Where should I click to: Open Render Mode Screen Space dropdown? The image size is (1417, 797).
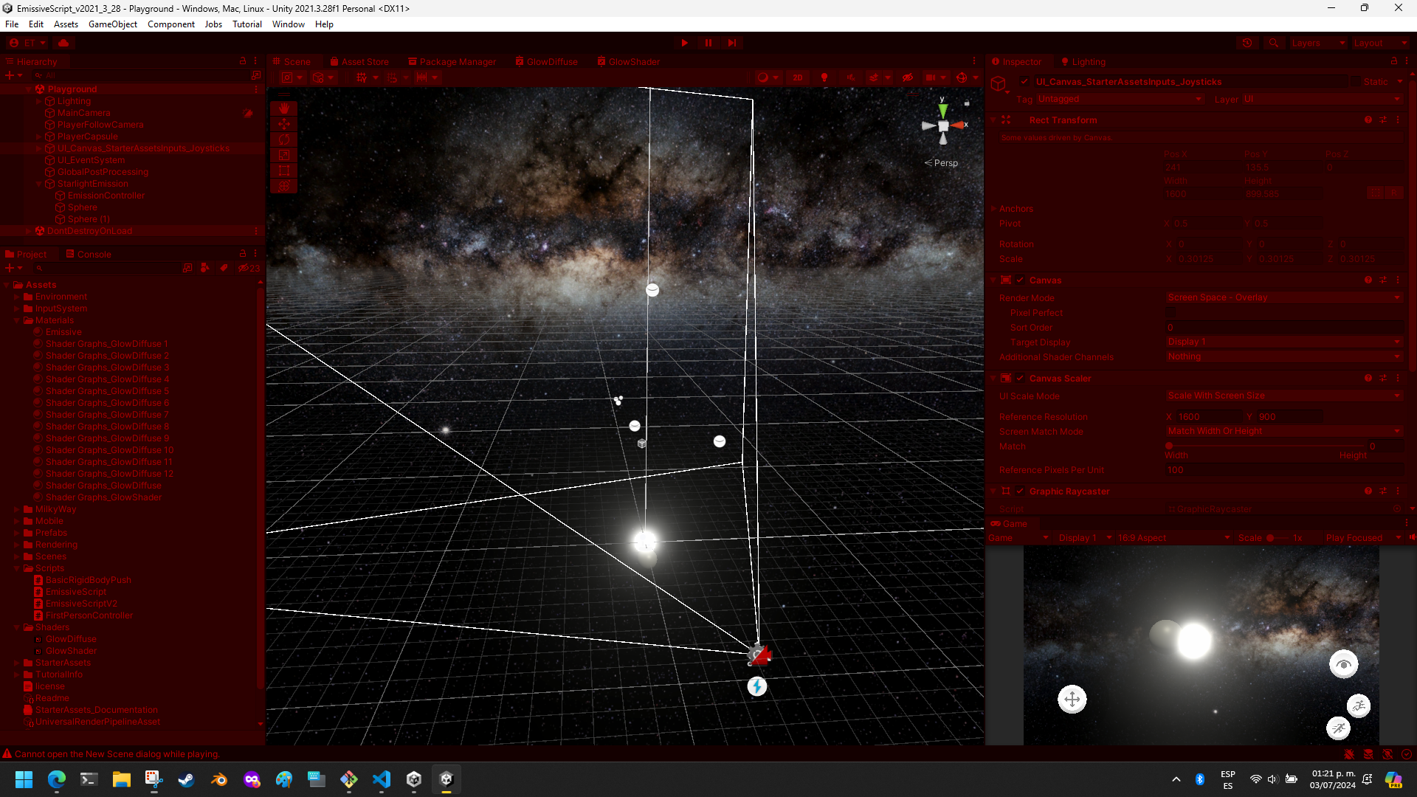(x=1283, y=297)
